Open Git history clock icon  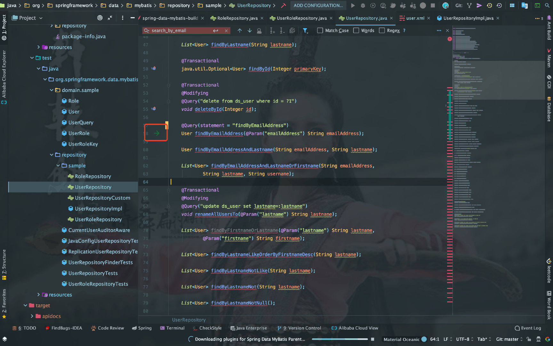[489, 5]
